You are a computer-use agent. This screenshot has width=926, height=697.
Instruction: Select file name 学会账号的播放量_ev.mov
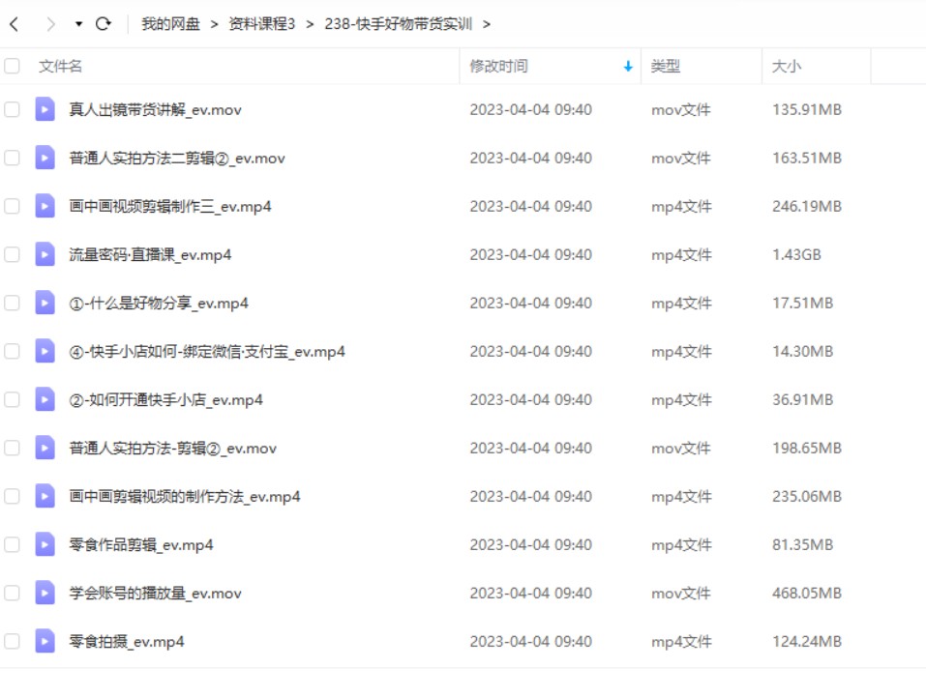click(x=156, y=594)
